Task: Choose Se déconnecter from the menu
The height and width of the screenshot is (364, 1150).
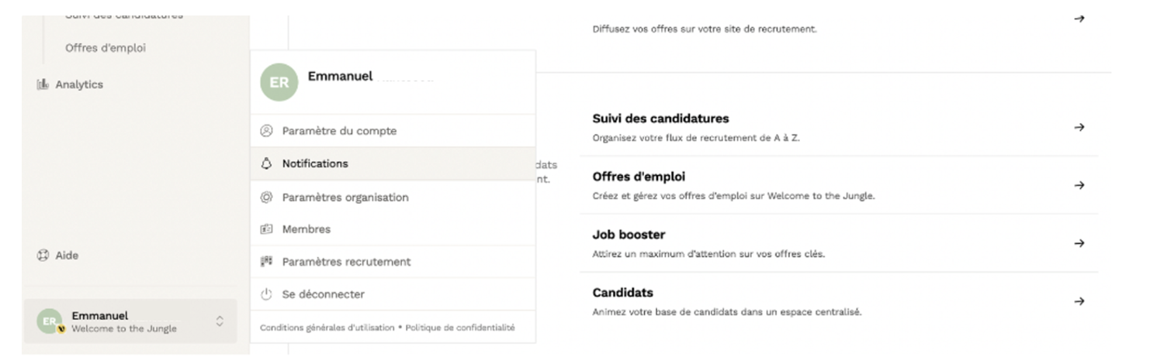Action: click(x=323, y=294)
